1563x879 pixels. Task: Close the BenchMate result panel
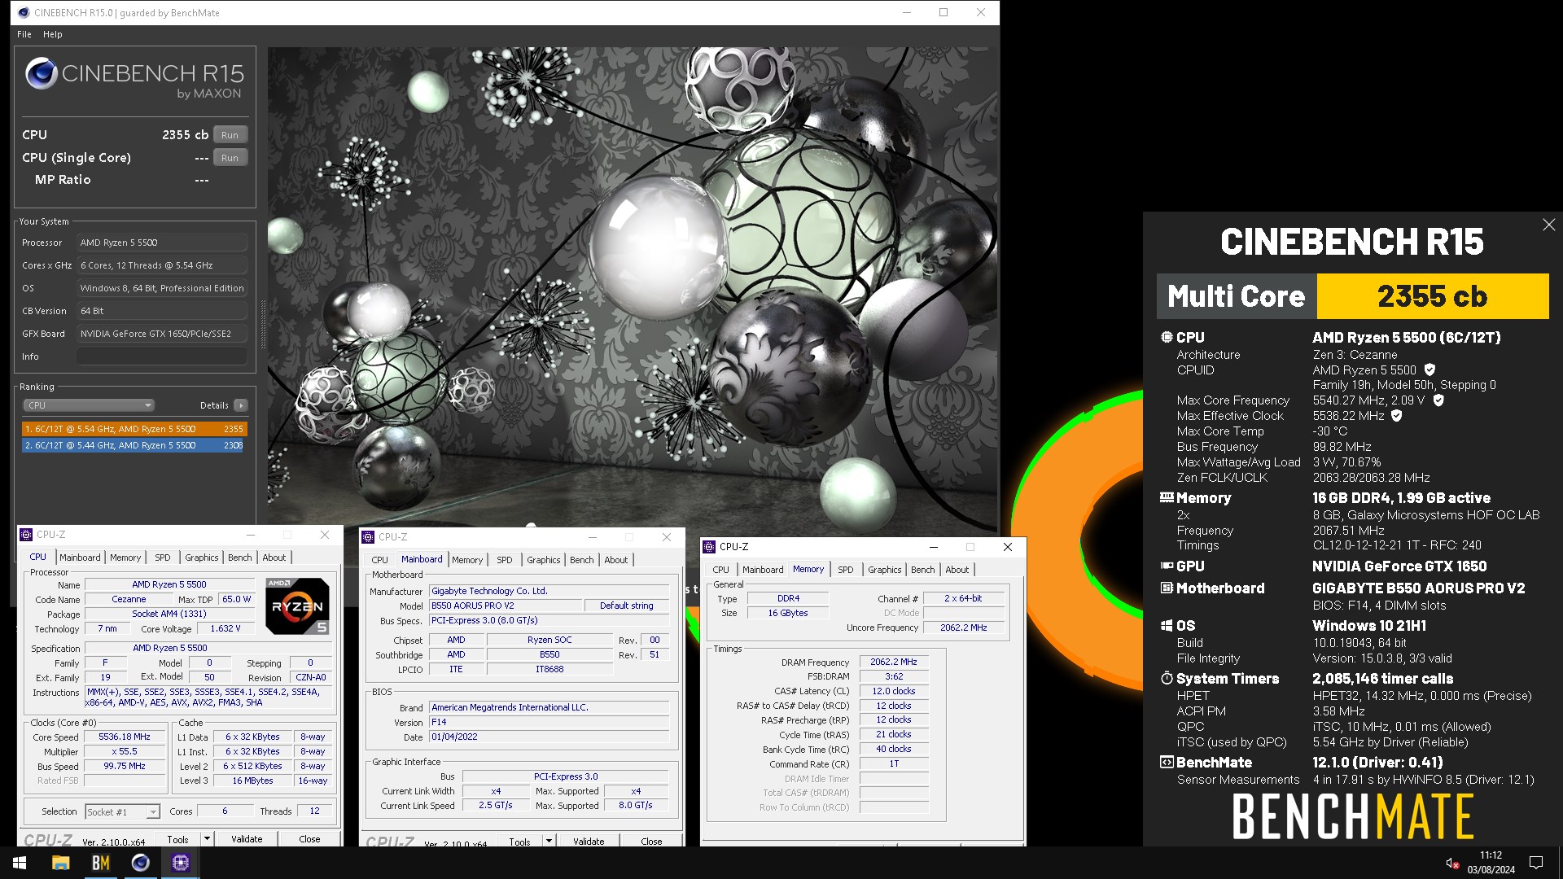tap(1548, 225)
